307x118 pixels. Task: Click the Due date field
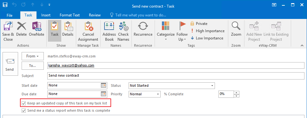[74, 94]
